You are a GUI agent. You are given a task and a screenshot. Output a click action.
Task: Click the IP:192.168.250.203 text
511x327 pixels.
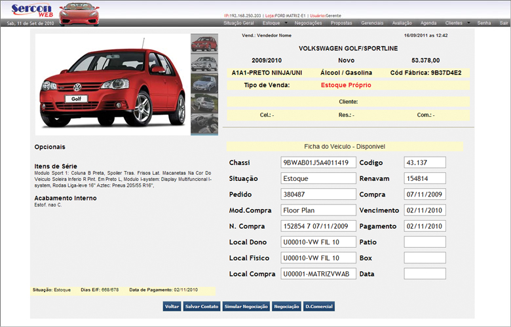click(242, 16)
